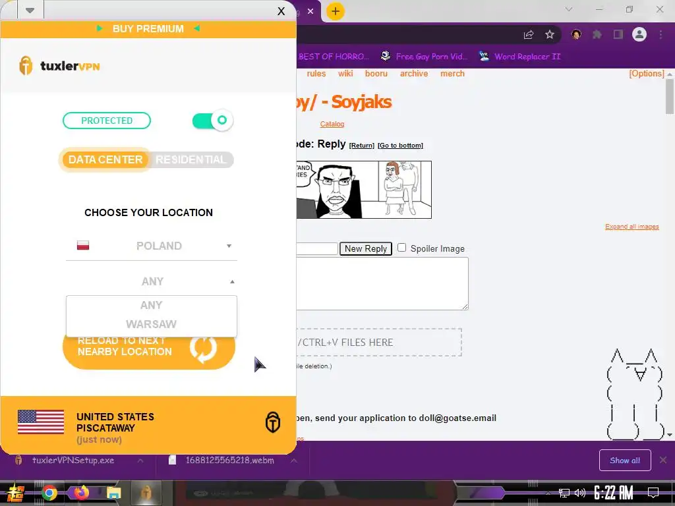Close the downloads bar with X

(x=663, y=461)
